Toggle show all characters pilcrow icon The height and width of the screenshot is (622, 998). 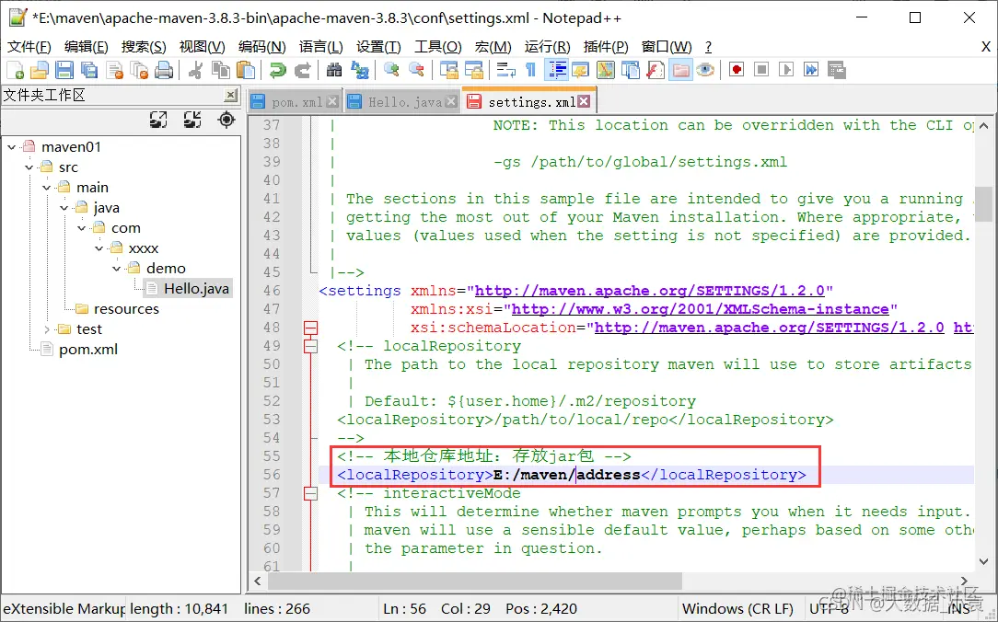click(530, 70)
